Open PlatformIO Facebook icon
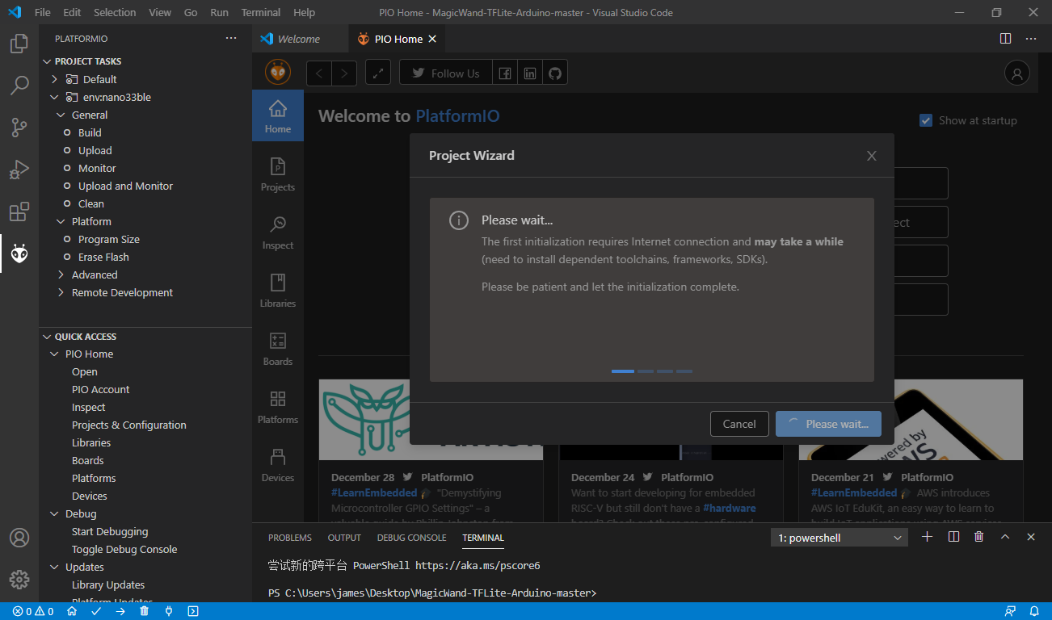Screen dimensions: 1052x620 [x=505, y=73]
